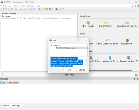Close the New dialog with X
The image size is (139, 110).
pyautogui.click(x=85, y=40)
